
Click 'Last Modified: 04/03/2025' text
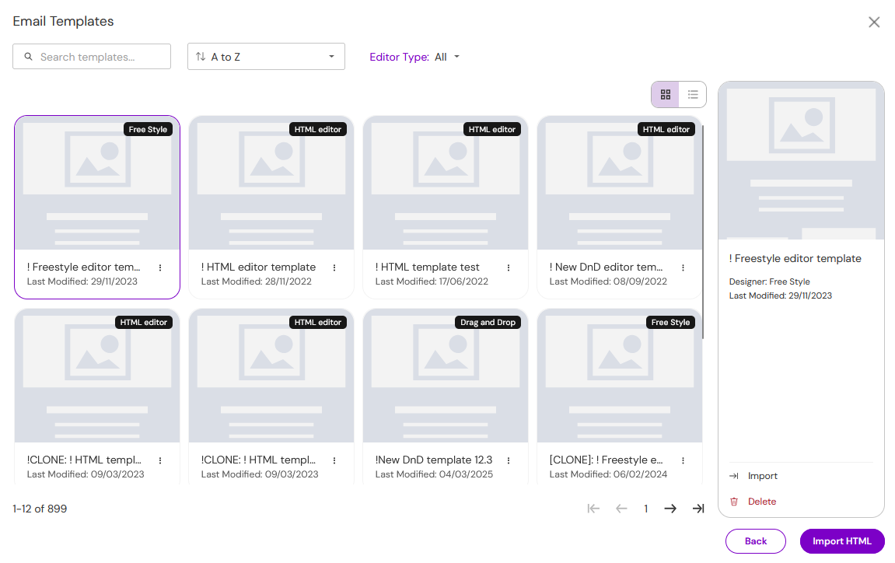tap(434, 474)
